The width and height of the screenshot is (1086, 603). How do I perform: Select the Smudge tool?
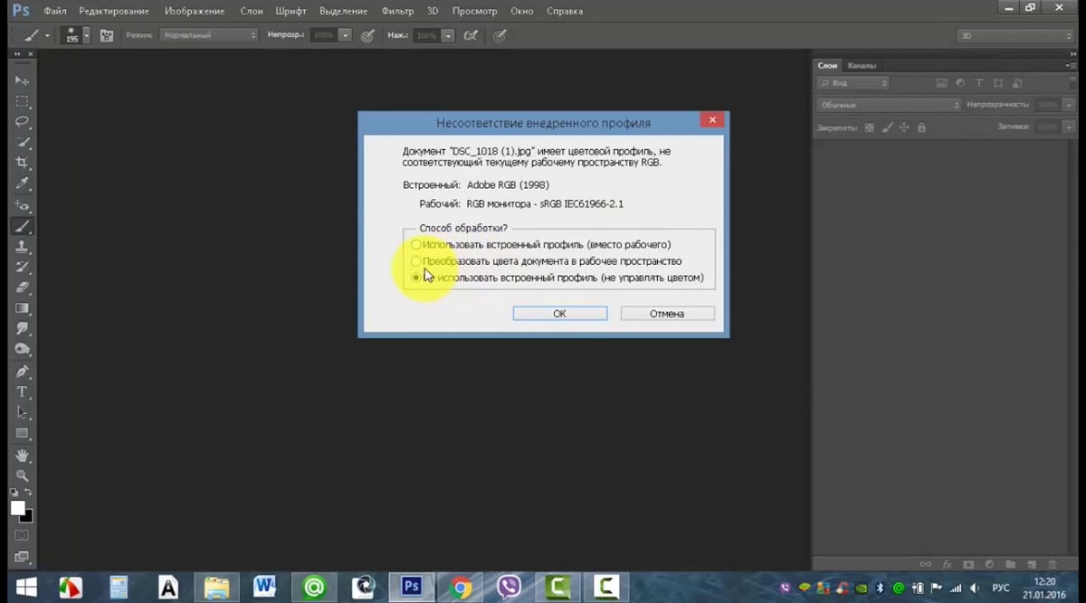click(23, 330)
